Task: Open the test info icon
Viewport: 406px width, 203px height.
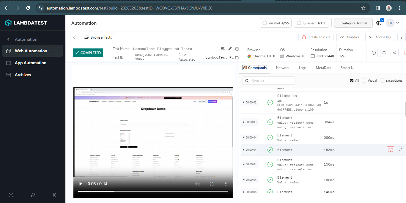Action: tap(374, 53)
